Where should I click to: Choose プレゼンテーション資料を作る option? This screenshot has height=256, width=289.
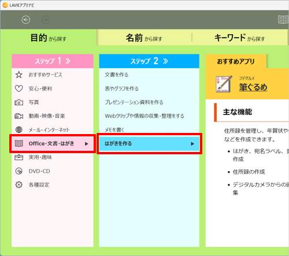[x=134, y=102]
